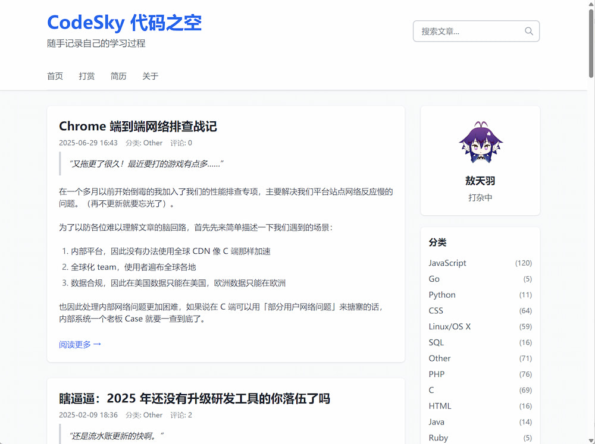The height and width of the screenshot is (444, 595).
Task: Select the JavaScript category
Action: pyautogui.click(x=447, y=263)
